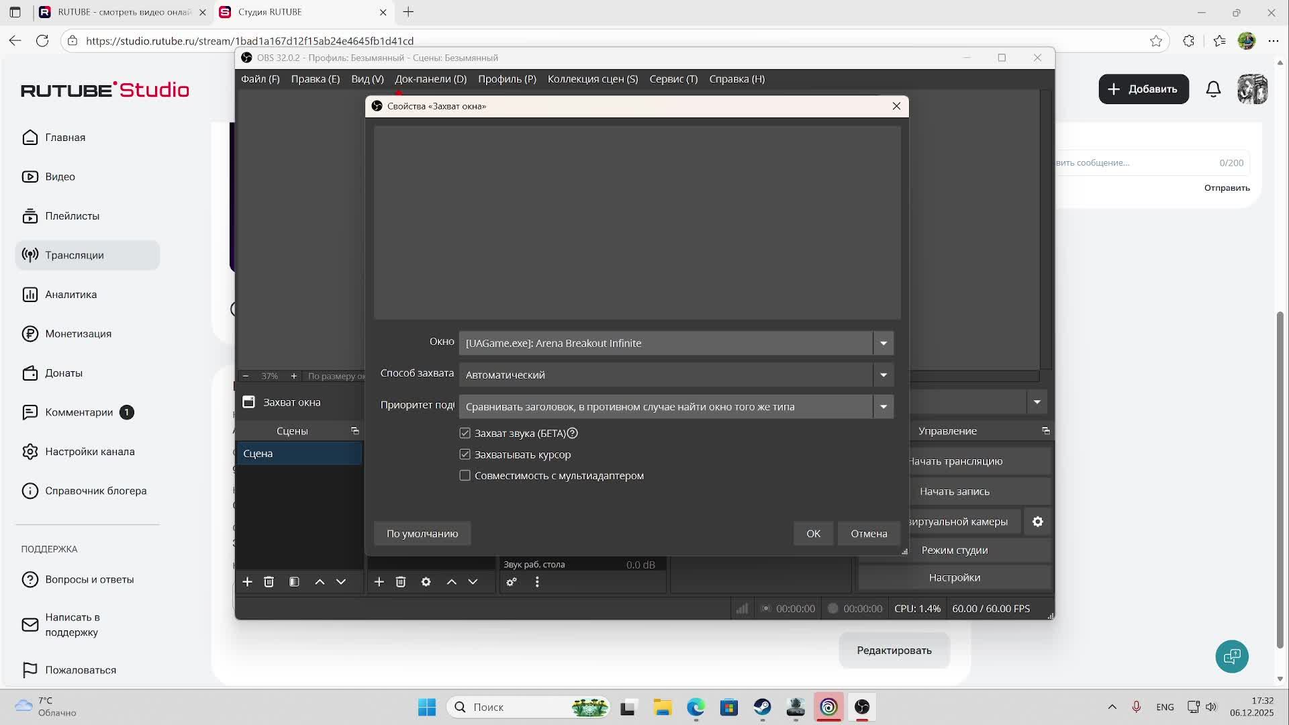
Task: Enable Совместимость с мультиадаптером checkbox
Action: tap(465, 476)
